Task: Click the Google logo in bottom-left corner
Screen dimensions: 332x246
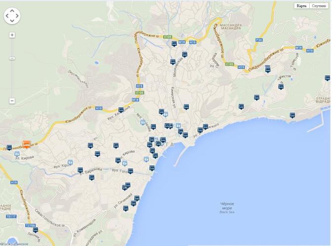Action: [10, 243]
